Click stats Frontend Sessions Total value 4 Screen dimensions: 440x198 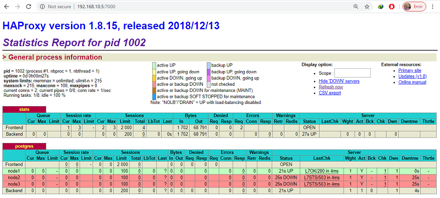click(144, 128)
